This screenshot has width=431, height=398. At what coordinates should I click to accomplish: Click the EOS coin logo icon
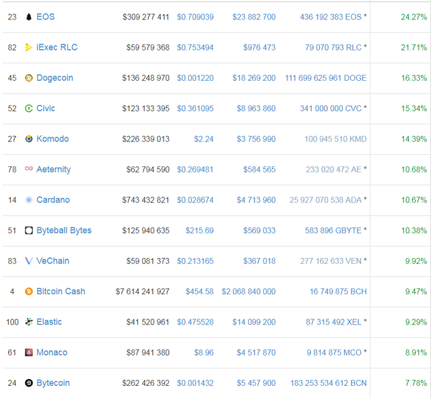pos(29,17)
